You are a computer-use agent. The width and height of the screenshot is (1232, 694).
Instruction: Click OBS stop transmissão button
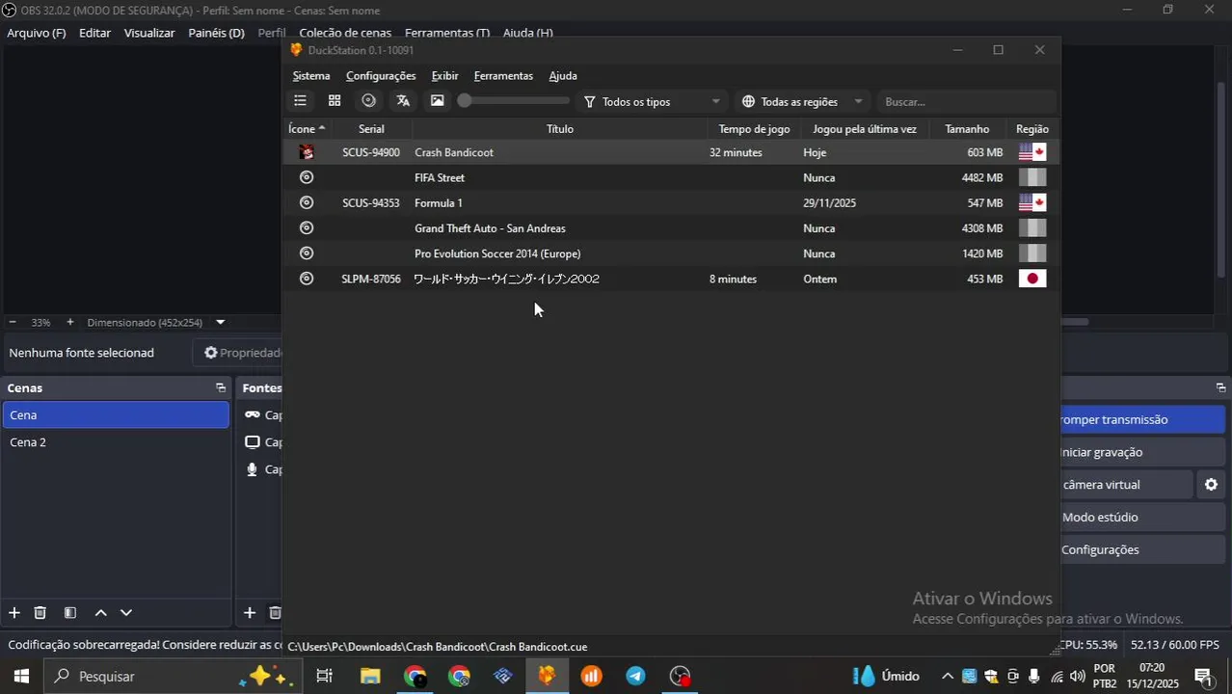pyautogui.click(x=1142, y=419)
